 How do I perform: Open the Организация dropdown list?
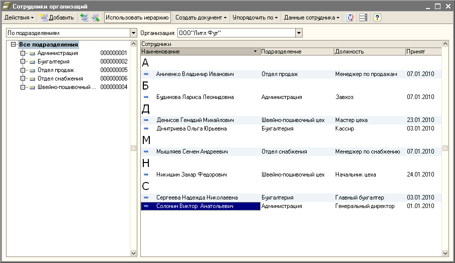pyautogui.click(x=299, y=33)
